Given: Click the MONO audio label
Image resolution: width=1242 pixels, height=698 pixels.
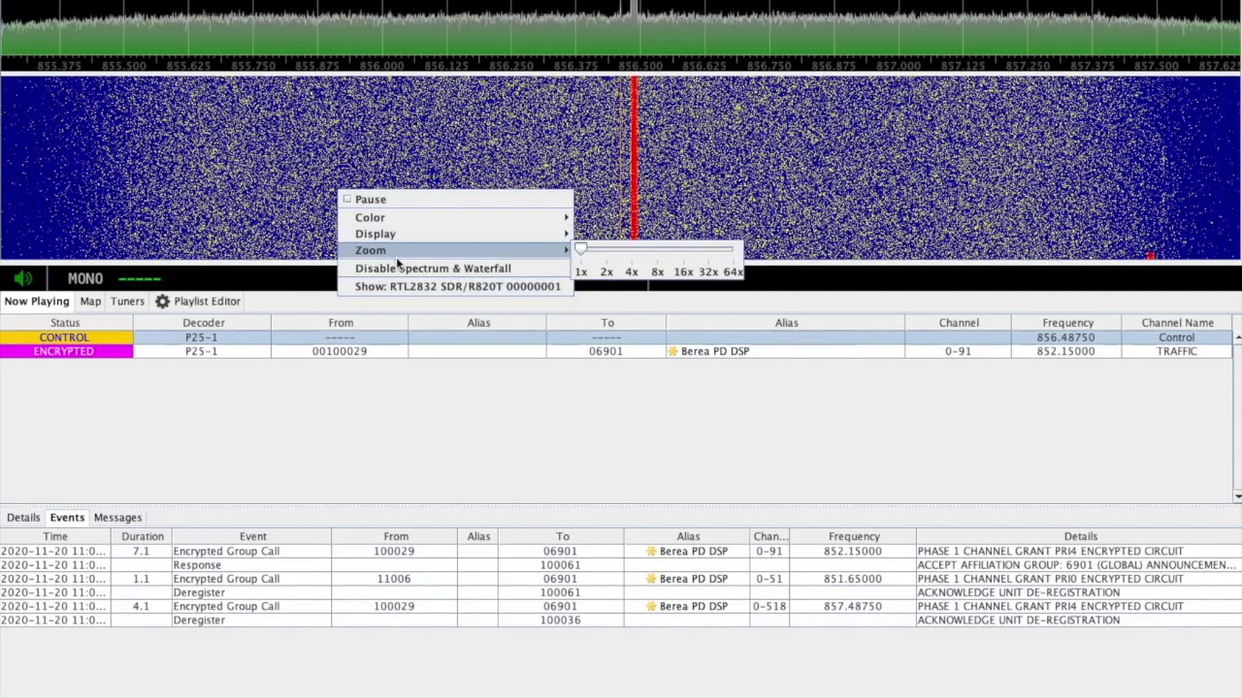Looking at the screenshot, I should tap(85, 278).
